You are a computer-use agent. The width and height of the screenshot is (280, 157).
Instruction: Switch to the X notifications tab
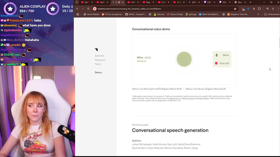click(x=194, y=2)
